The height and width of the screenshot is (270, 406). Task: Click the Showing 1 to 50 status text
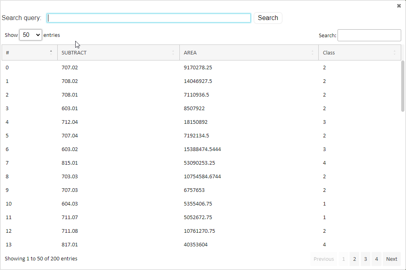pyautogui.click(x=41, y=258)
